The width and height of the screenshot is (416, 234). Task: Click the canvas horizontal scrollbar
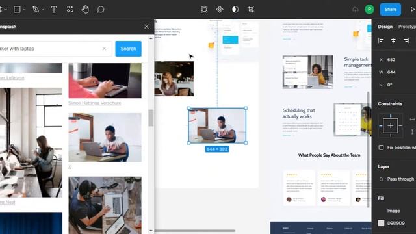click(195, 231)
